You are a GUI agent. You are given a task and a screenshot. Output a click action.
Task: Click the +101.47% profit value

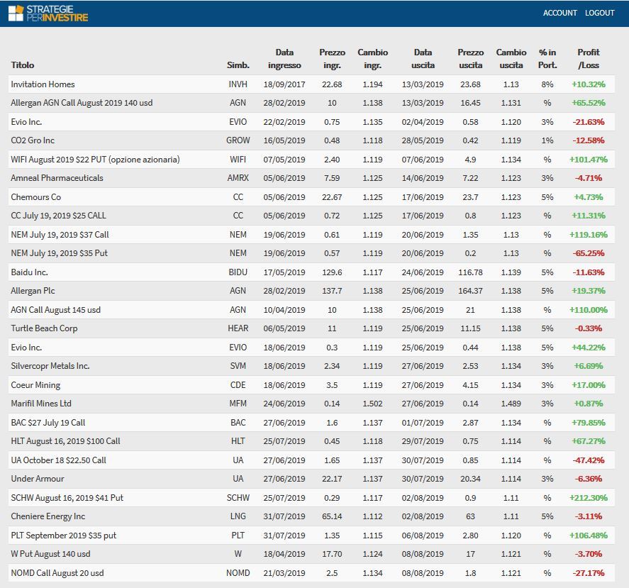pos(589,160)
